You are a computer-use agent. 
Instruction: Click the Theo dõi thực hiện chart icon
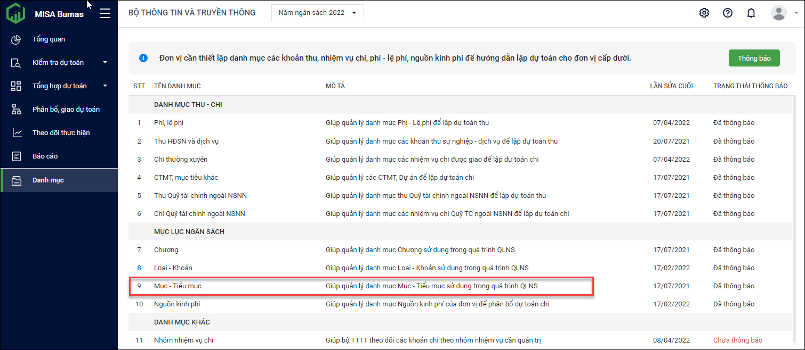17,133
